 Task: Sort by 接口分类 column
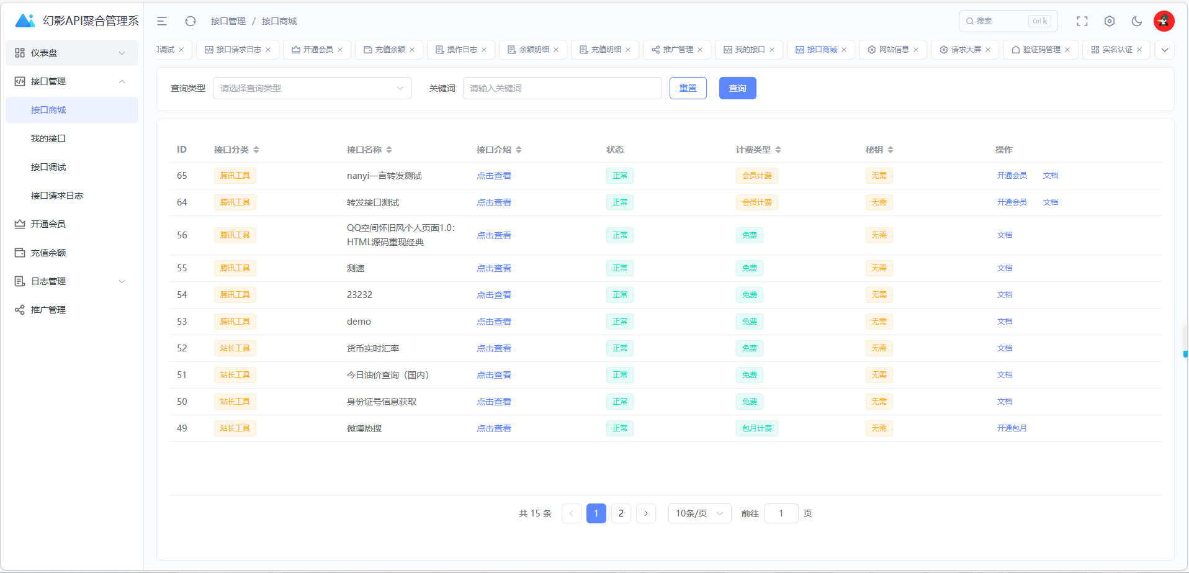click(x=256, y=150)
